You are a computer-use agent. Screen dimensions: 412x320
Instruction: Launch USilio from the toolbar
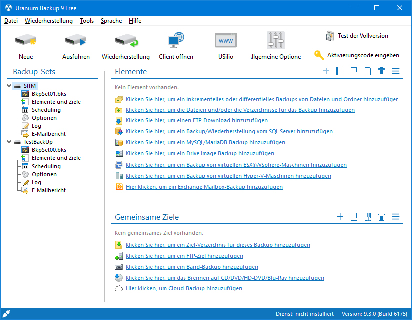click(226, 46)
